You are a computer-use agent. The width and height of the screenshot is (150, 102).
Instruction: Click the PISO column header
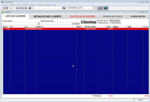coord(129,27)
